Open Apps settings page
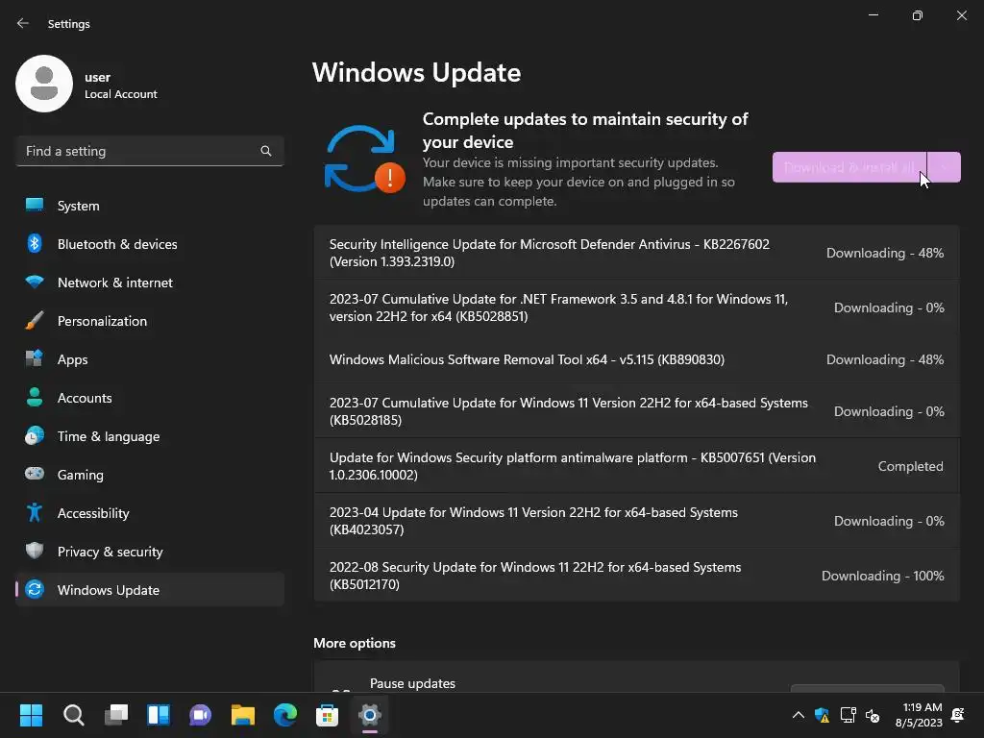 149,359
